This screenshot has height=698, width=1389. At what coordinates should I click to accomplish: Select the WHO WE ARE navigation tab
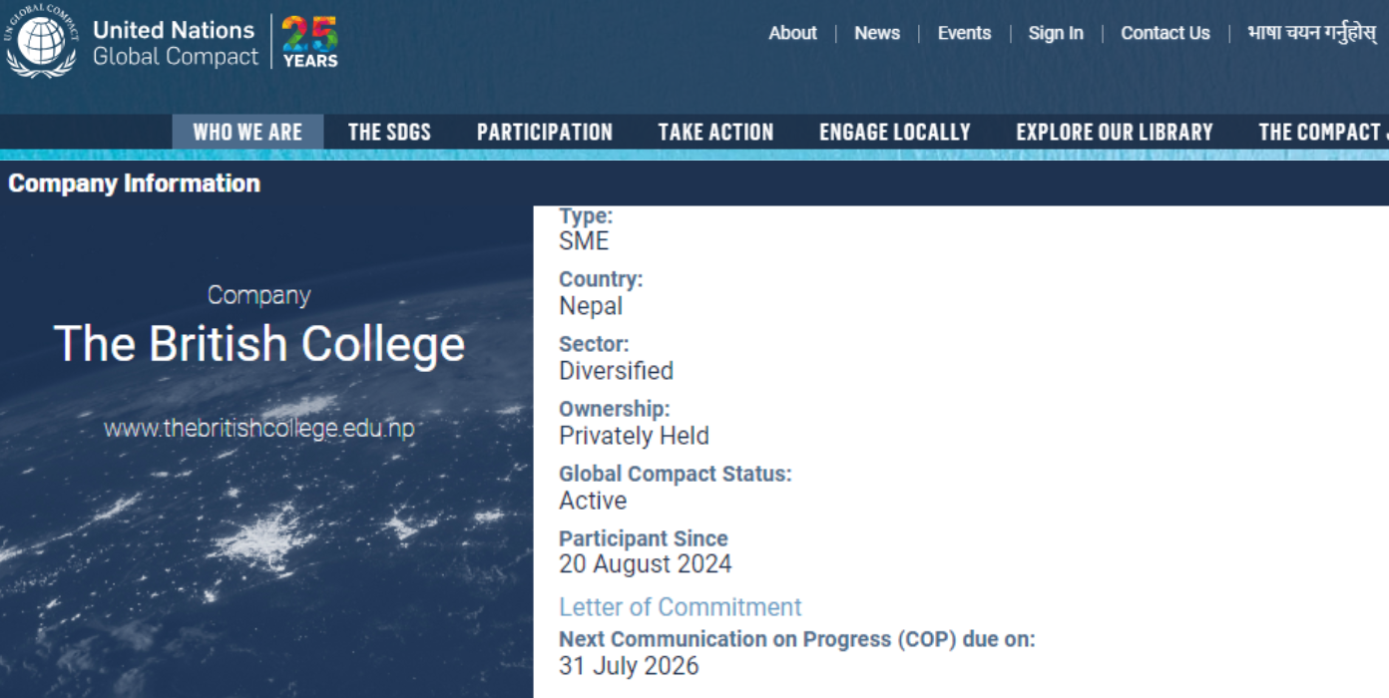[247, 131]
